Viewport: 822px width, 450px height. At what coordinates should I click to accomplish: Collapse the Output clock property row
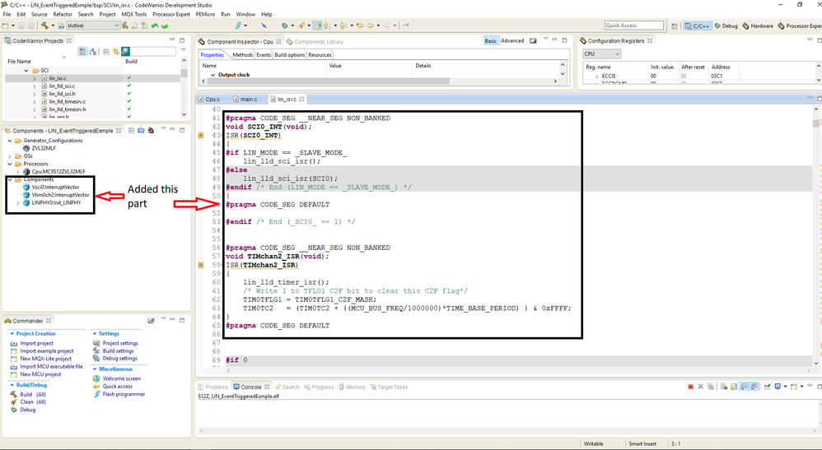(x=213, y=75)
